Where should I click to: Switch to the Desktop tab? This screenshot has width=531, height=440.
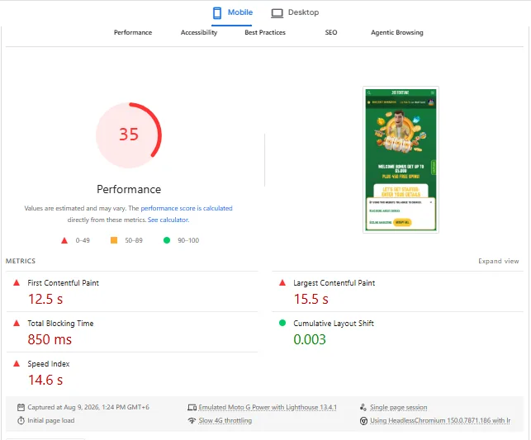pos(295,13)
